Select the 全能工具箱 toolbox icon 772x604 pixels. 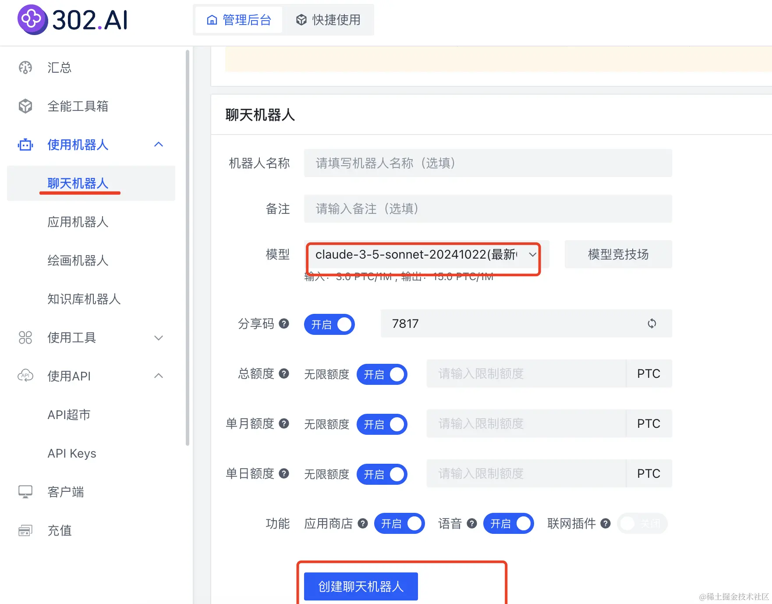(x=25, y=106)
